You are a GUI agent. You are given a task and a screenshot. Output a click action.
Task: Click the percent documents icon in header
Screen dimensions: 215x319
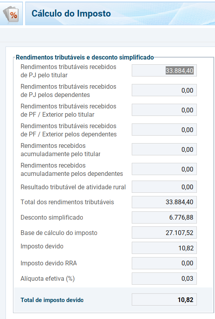tap(11, 14)
